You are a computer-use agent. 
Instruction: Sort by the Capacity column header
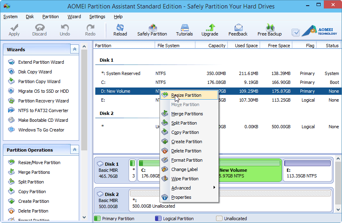(211, 46)
